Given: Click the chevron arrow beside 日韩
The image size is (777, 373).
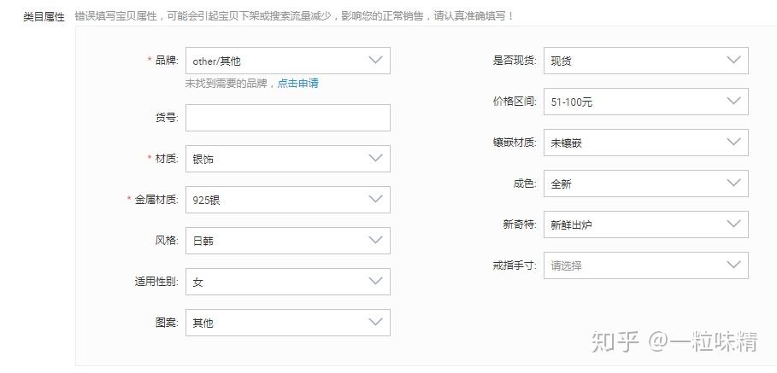Looking at the screenshot, I should (375, 241).
